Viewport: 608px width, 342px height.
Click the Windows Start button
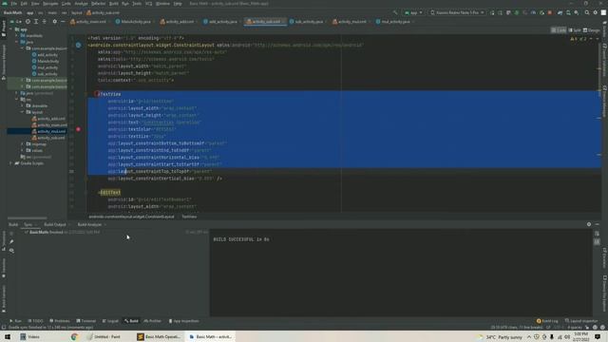point(8,336)
